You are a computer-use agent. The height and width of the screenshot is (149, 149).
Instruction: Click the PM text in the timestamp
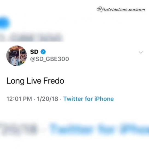[28, 99]
